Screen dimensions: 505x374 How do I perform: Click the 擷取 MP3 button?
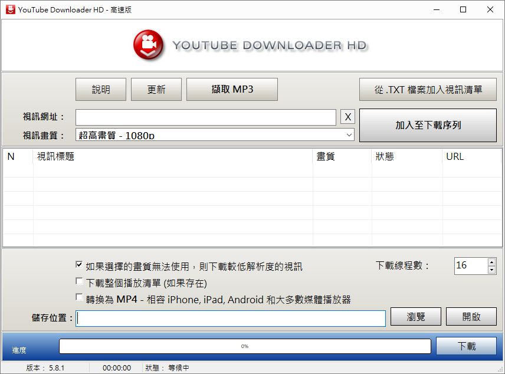tap(232, 89)
